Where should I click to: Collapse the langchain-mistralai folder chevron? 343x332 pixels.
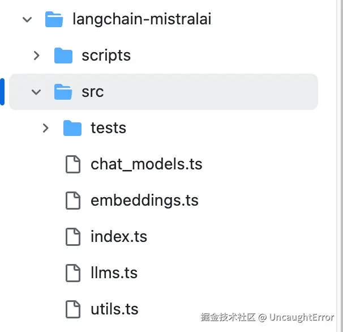(x=27, y=19)
